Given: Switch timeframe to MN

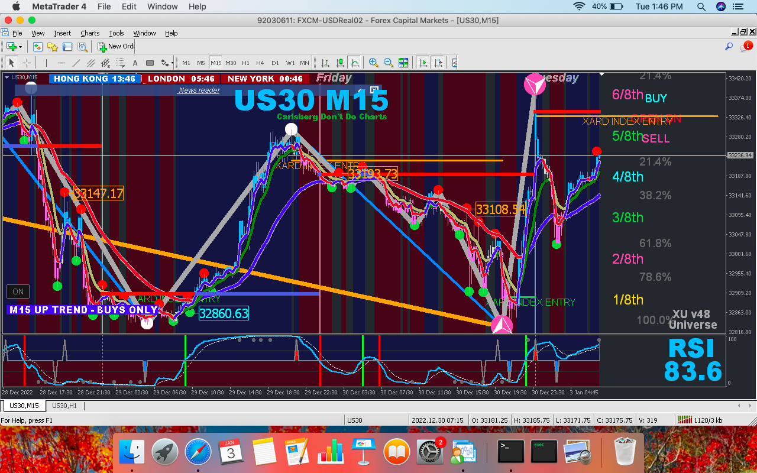Looking at the screenshot, I should coord(304,63).
